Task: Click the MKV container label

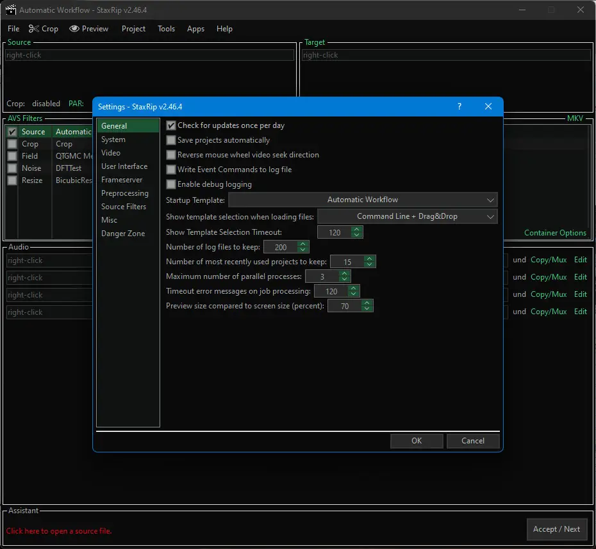Action: tap(575, 118)
